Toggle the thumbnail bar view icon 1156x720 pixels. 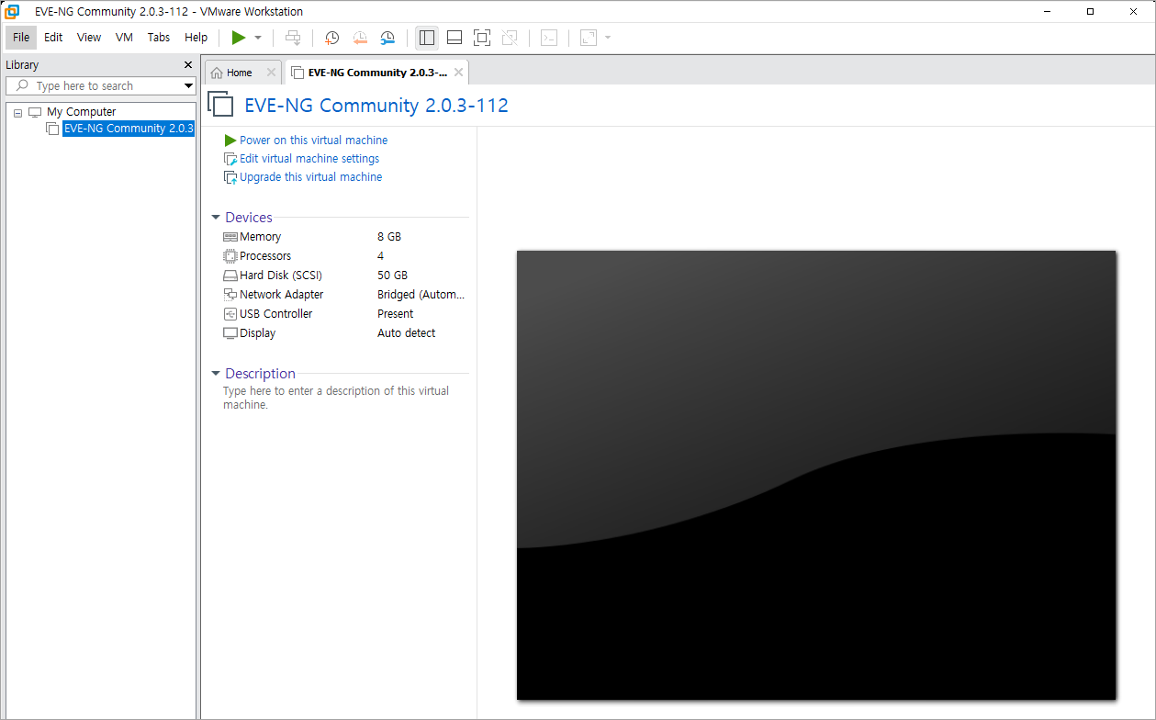click(x=455, y=38)
